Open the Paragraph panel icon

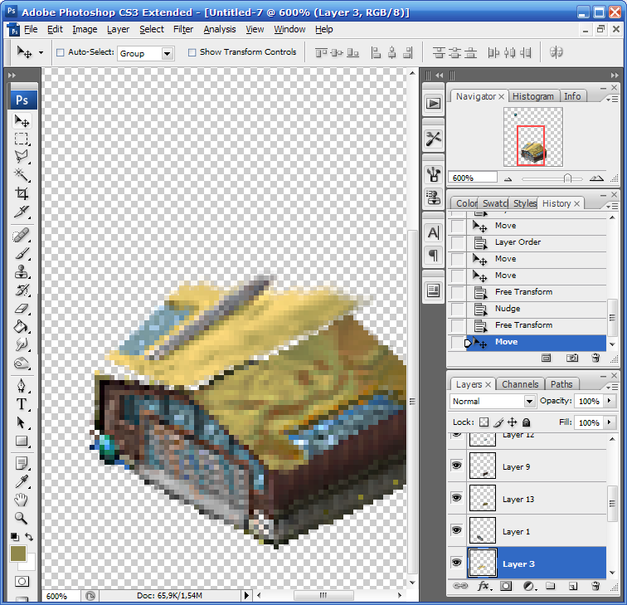coord(433,255)
